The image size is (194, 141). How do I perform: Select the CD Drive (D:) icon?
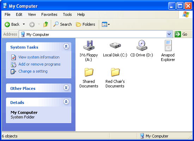(x=142, y=45)
